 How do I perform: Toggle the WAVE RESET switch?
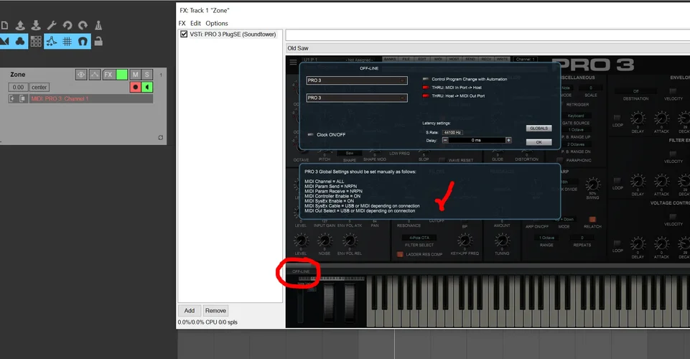click(442, 160)
